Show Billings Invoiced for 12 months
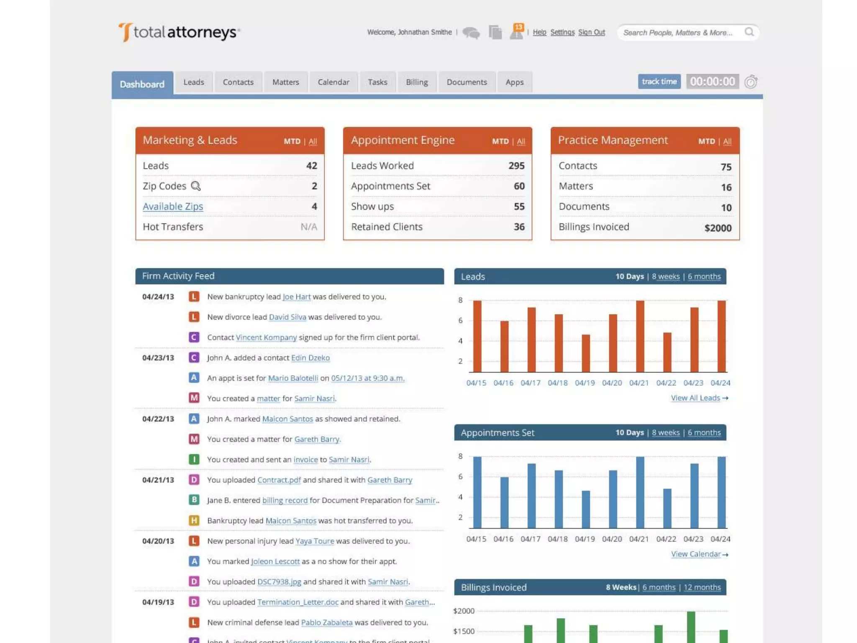 coord(702,587)
